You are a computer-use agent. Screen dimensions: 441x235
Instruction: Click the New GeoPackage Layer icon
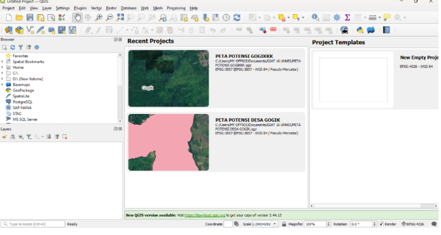[19, 30]
